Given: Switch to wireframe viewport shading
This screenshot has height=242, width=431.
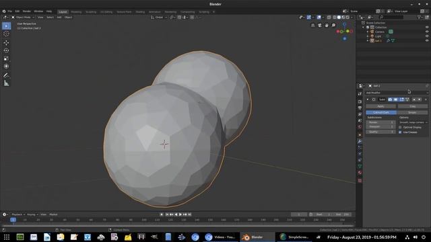Looking at the screenshot, I should (335, 17).
